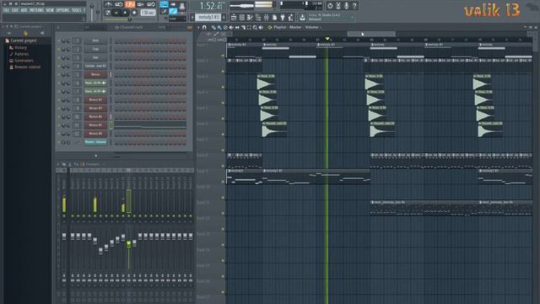This screenshot has width=540, height=304.
Task: Switch pattern/song mode toggle
Action: (x=107, y=13)
